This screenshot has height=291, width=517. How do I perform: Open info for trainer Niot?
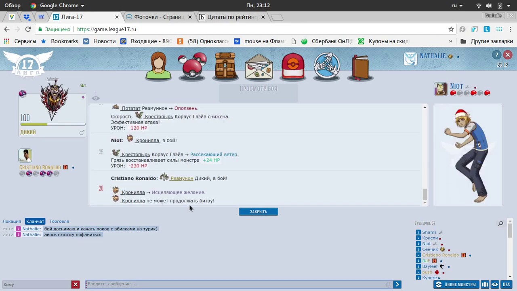tap(418, 244)
